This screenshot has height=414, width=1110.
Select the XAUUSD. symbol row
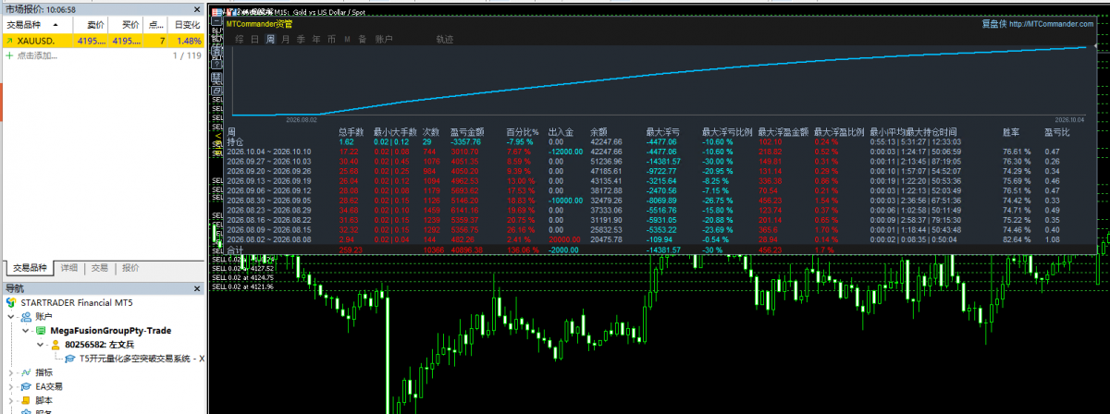[102, 42]
